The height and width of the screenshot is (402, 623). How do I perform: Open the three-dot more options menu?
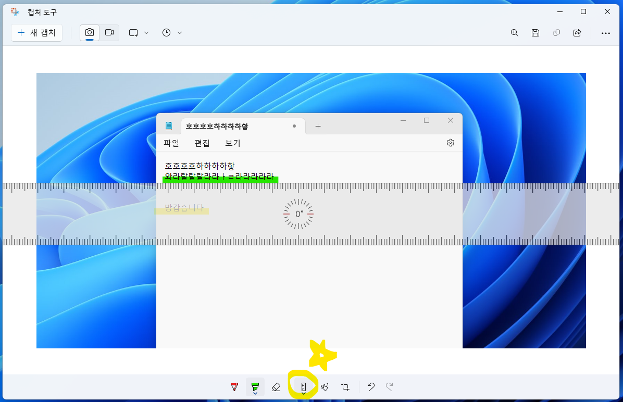(605, 33)
